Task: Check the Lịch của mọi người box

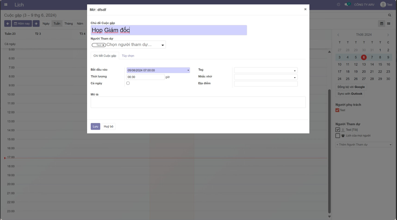Action: tap(338, 136)
